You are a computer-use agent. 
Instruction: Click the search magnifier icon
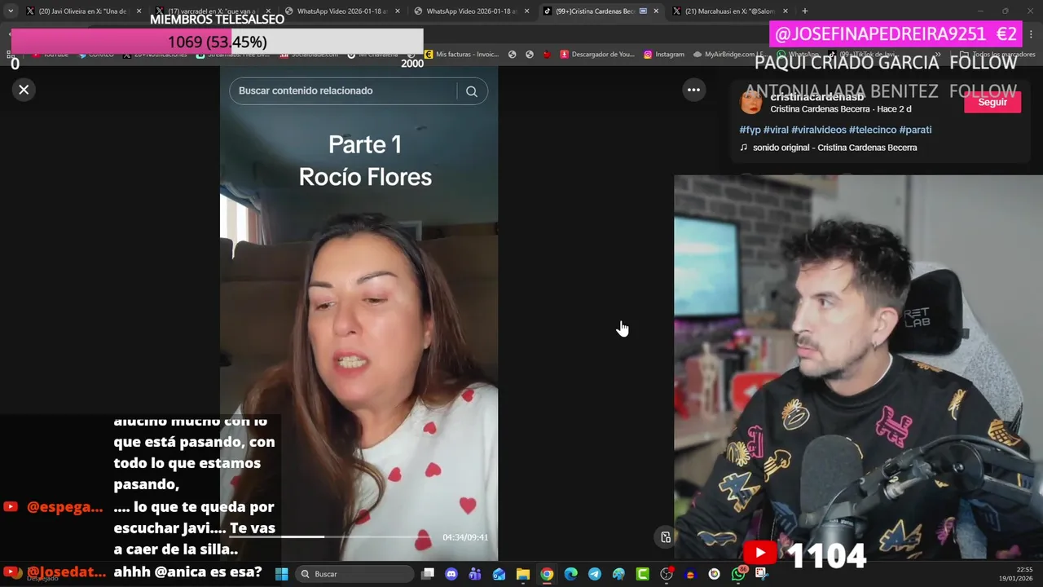(472, 91)
